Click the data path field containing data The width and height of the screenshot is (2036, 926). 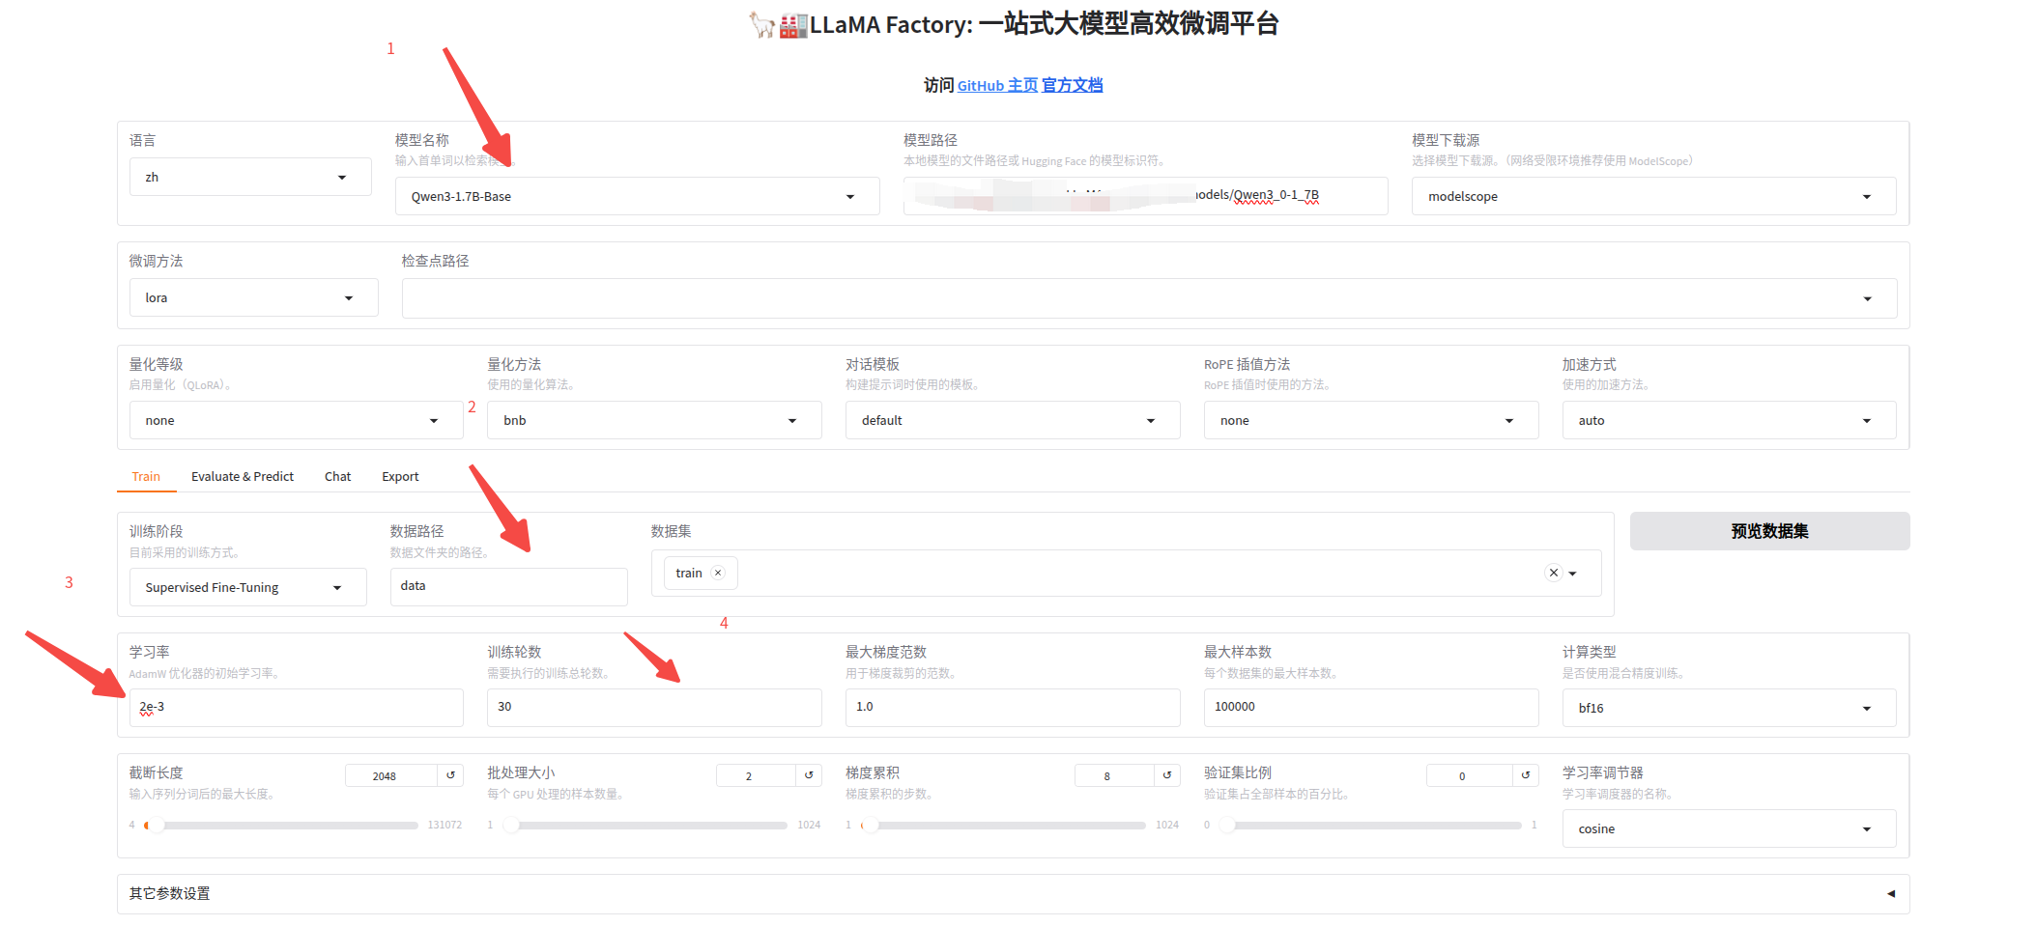508,586
